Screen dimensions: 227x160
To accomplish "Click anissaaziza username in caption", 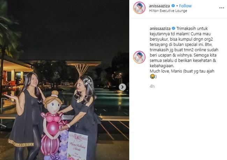I will tap(160, 28).
